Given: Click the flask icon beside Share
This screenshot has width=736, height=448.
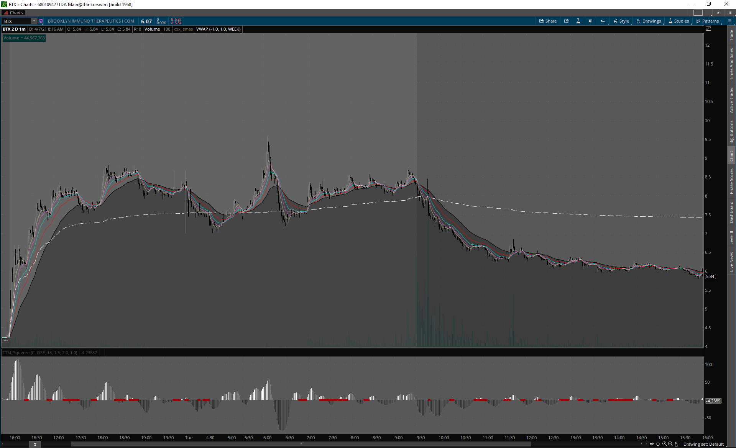Looking at the screenshot, I should tap(578, 21).
